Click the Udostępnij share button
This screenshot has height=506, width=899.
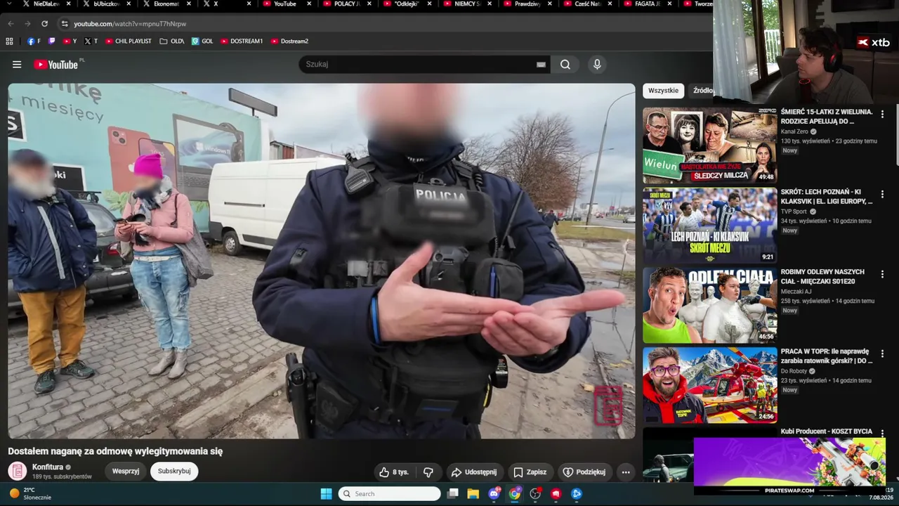(473, 472)
